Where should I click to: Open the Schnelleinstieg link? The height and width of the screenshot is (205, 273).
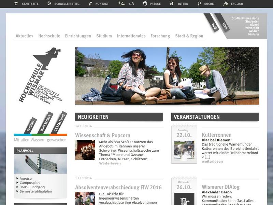click(x=67, y=4)
